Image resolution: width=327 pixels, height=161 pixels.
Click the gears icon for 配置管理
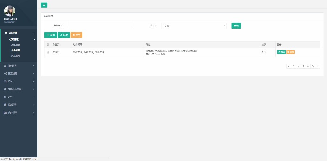click(5, 73)
